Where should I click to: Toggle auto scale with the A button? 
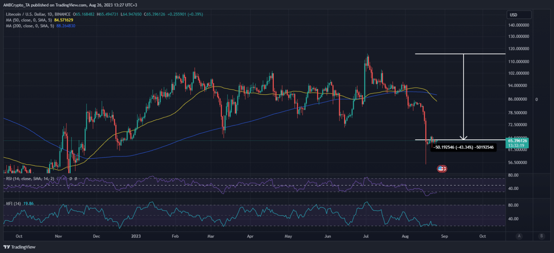(519, 236)
